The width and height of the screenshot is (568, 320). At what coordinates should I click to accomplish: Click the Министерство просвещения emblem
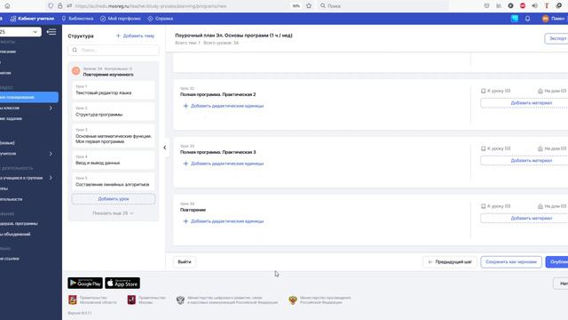coord(293,300)
